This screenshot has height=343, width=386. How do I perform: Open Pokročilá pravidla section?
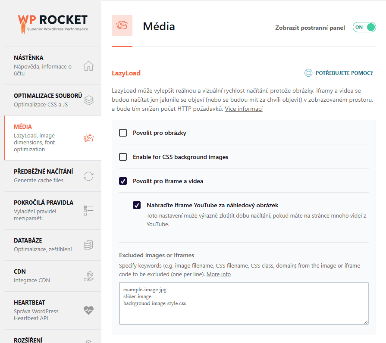click(53, 210)
